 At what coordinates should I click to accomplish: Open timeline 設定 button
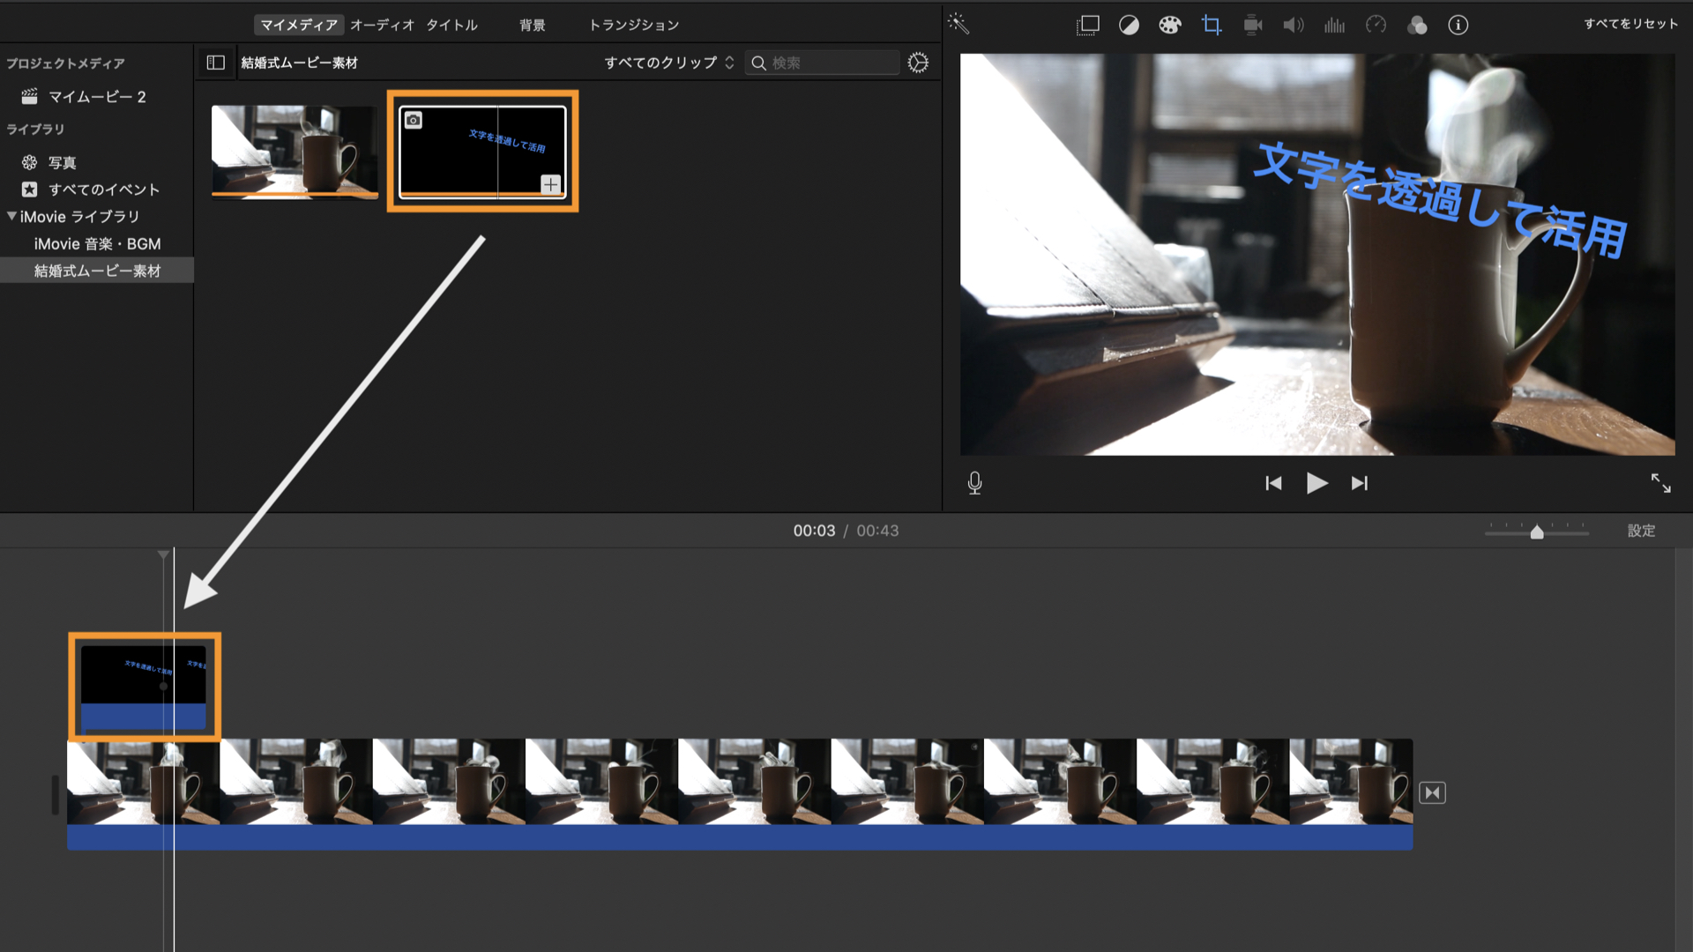(x=1641, y=531)
